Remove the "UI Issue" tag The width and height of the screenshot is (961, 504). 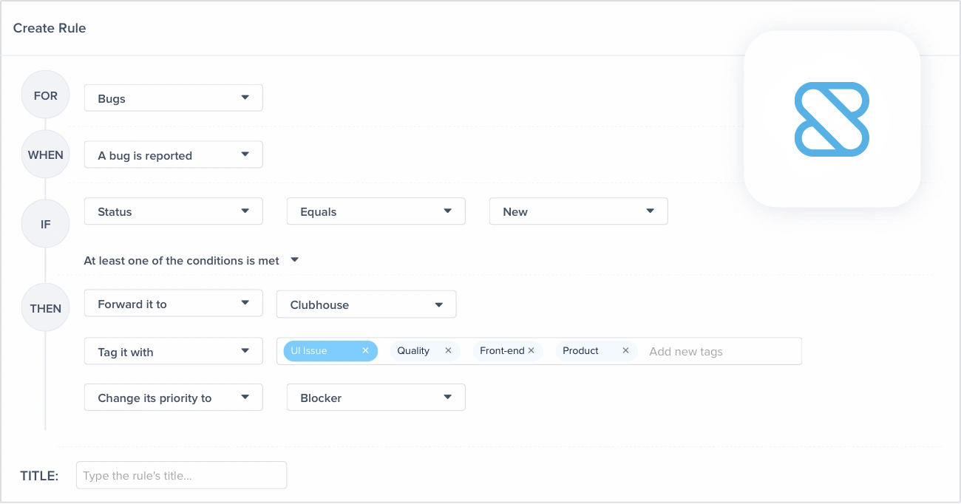point(365,350)
